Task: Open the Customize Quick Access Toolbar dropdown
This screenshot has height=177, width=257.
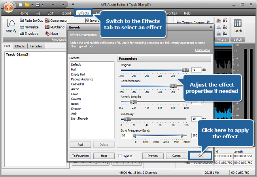Action: pyautogui.click(x=73, y=5)
